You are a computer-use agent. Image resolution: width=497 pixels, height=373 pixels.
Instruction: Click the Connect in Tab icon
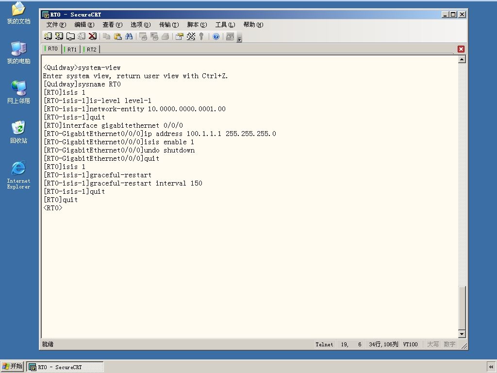click(x=70, y=36)
